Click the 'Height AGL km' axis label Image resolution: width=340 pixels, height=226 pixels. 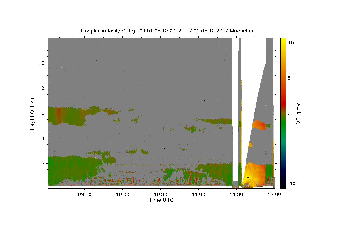pyautogui.click(x=33, y=113)
